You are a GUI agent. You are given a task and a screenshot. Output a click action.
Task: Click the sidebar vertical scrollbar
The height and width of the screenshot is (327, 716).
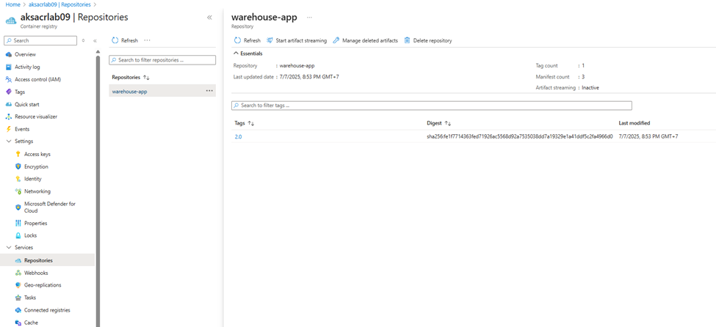(x=98, y=190)
